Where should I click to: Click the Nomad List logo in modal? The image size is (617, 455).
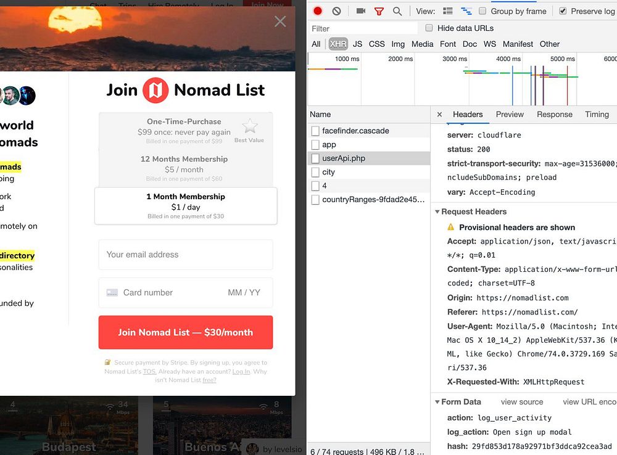tap(155, 90)
